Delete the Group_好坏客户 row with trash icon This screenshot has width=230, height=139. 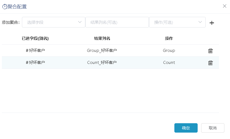pos(210,51)
